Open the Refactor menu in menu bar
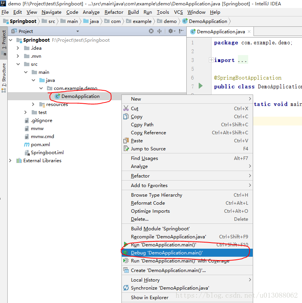 114,12
